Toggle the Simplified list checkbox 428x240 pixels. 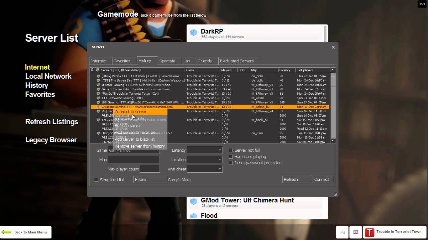(x=96, y=180)
